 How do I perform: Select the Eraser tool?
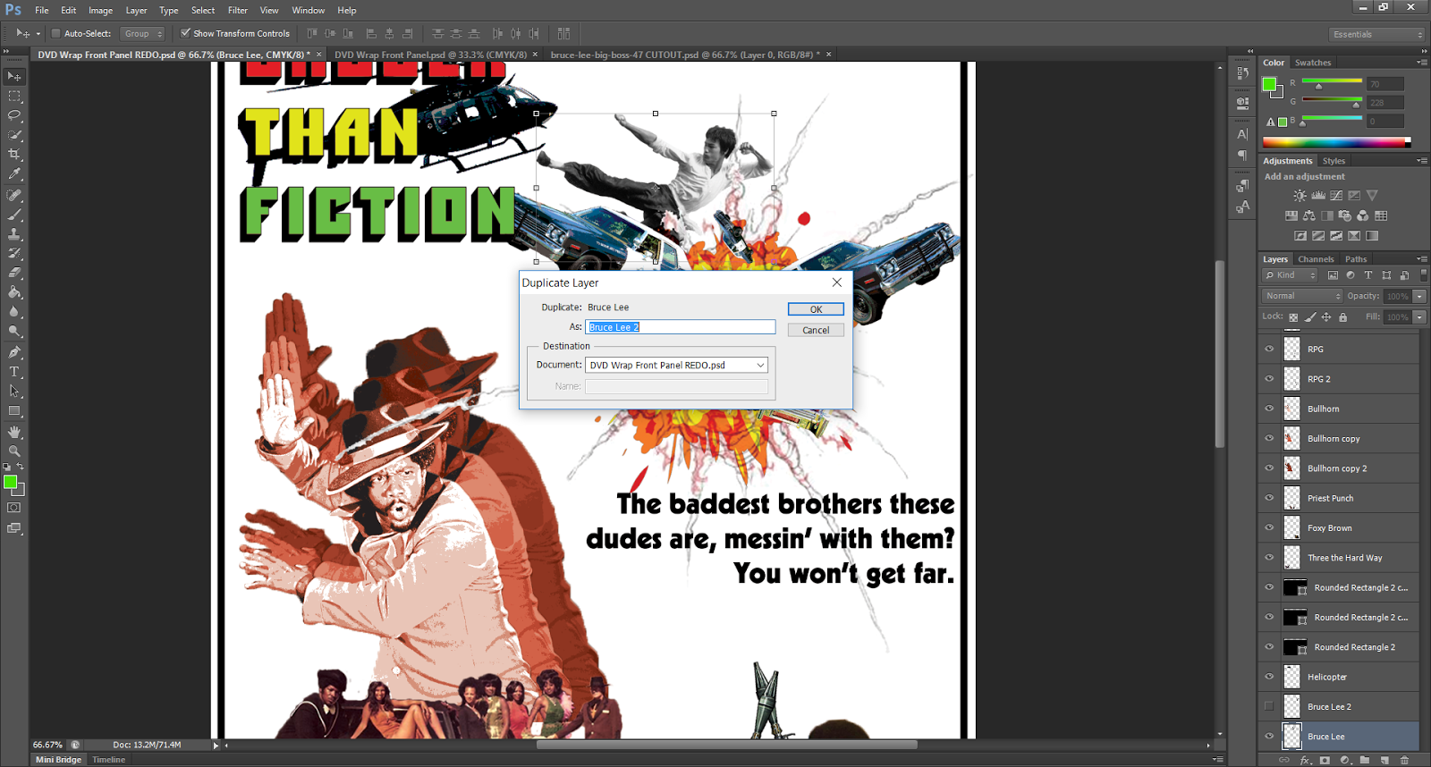14,274
